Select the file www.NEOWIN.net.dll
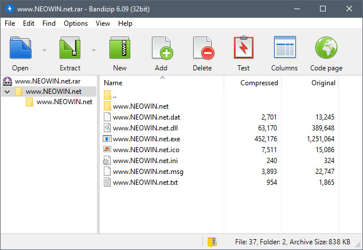This screenshot has height=250, width=363. (x=145, y=128)
